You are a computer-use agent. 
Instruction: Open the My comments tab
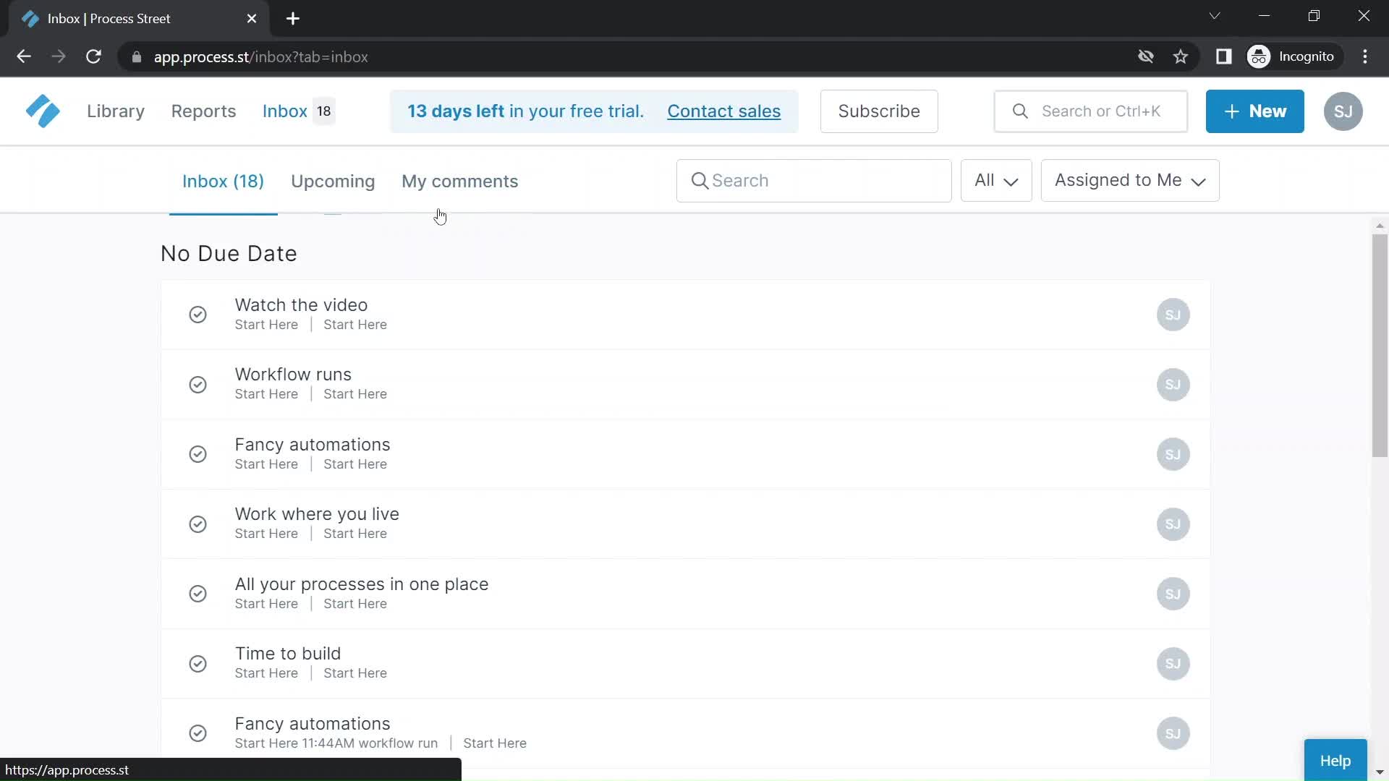(x=459, y=182)
